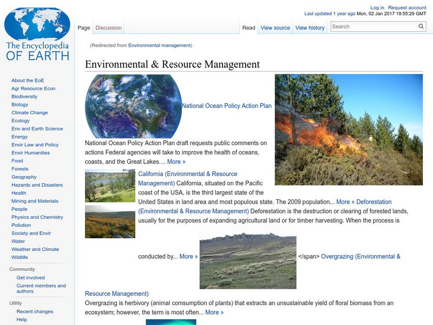The height and width of the screenshot is (325, 433).
Task: Open Physics and Chemistry link
Action: click(37, 217)
